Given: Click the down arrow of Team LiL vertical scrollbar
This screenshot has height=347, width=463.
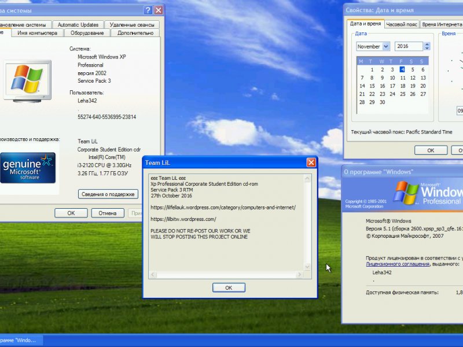Looking at the screenshot, I should (x=307, y=267).
